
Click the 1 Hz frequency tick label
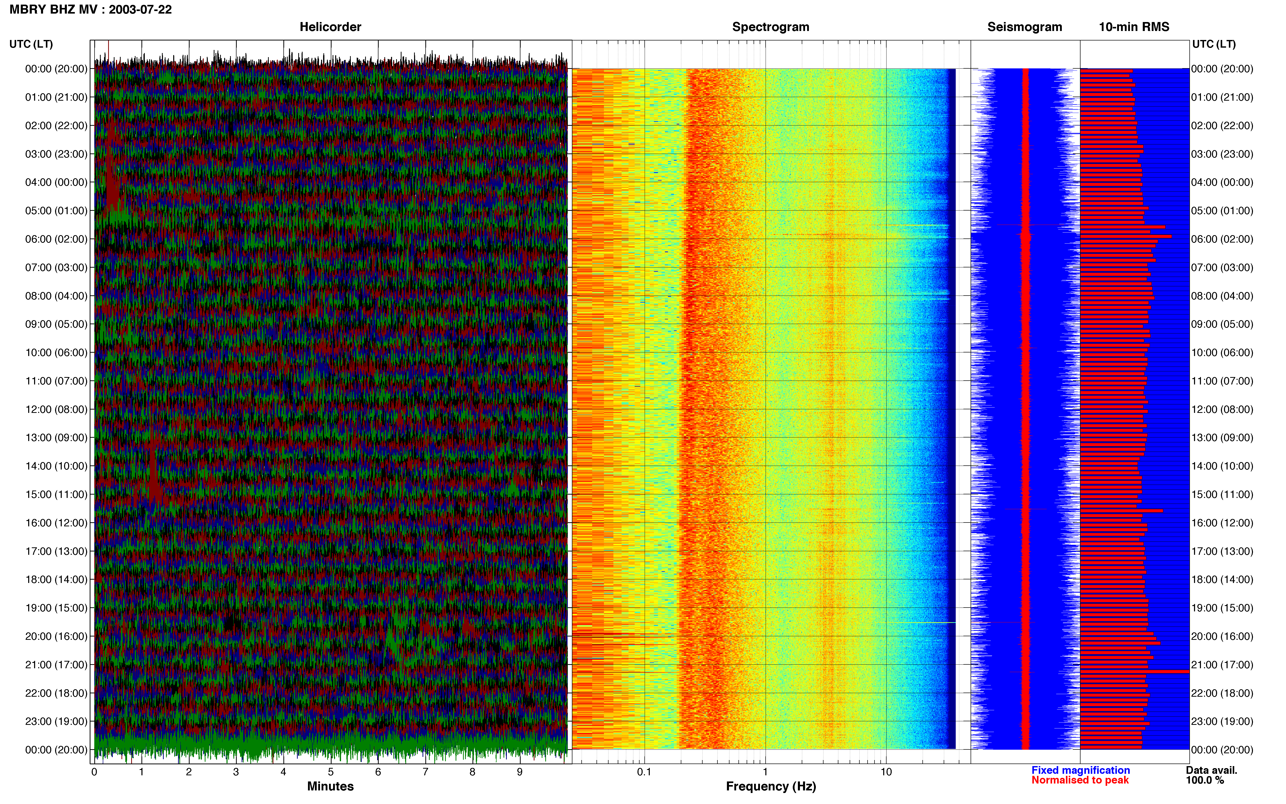pyautogui.click(x=765, y=772)
